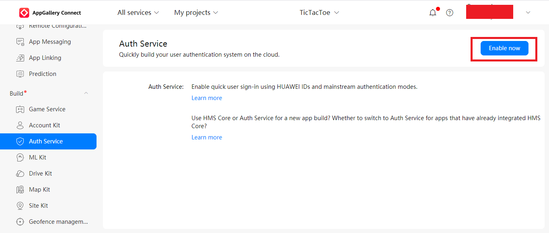
Task: Follow the first Learn more link
Action: click(x=207, y=98)
